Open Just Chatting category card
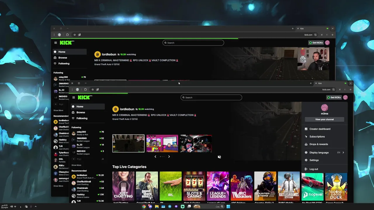 coord(123,186)
